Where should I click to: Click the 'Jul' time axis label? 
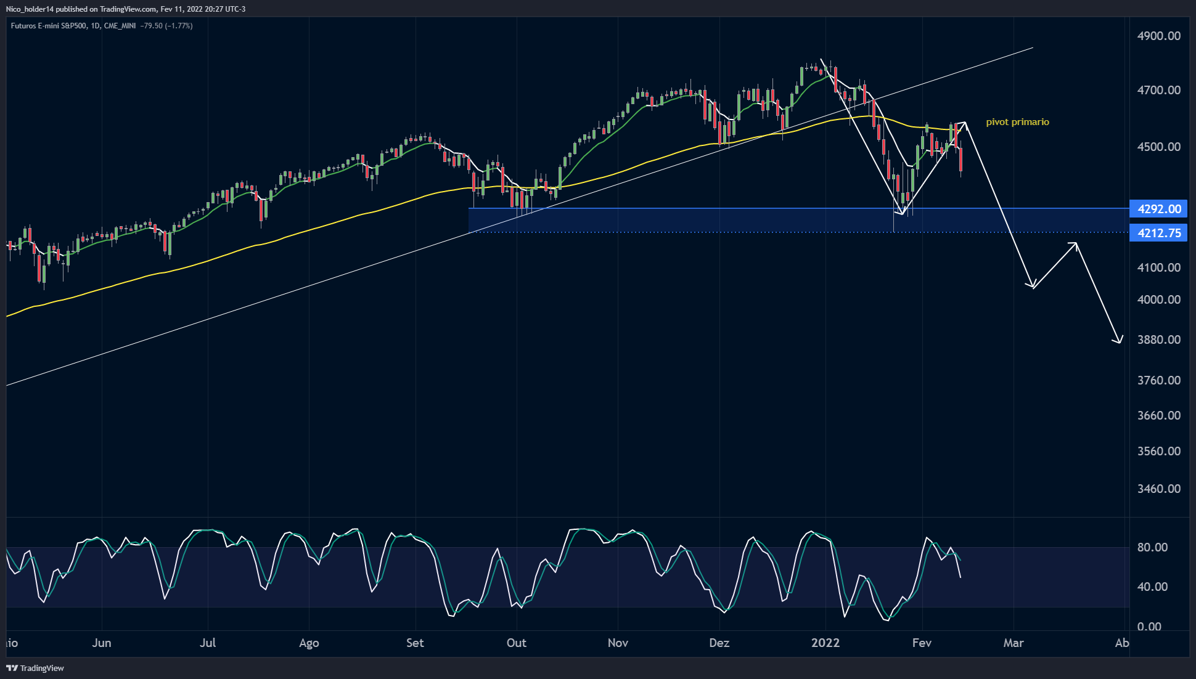coord(208,643)
